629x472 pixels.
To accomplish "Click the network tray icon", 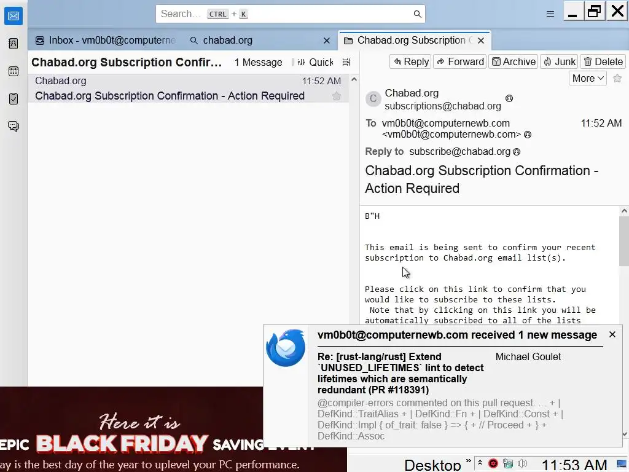I will tap(508, 464).
